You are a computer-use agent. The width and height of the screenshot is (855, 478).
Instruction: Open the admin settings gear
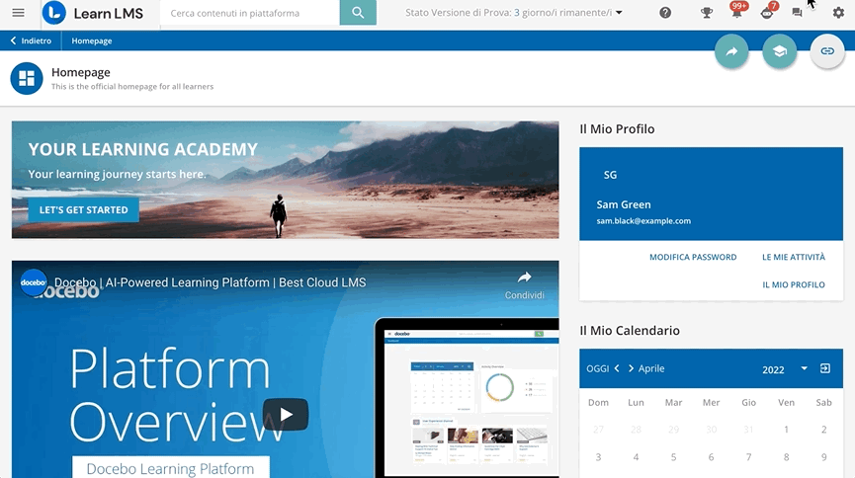click(x=838, y=13)
